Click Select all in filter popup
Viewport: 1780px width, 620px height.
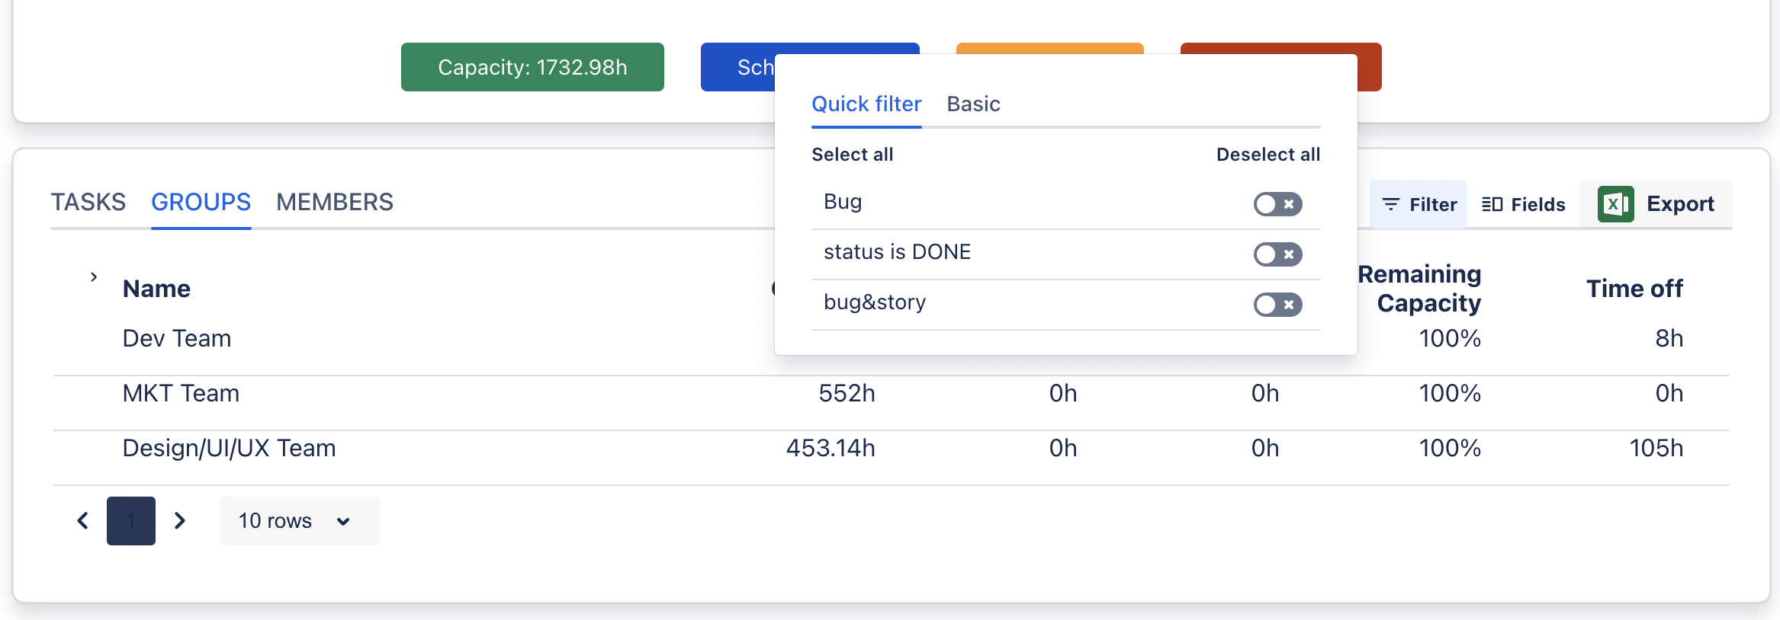point(852,155)
